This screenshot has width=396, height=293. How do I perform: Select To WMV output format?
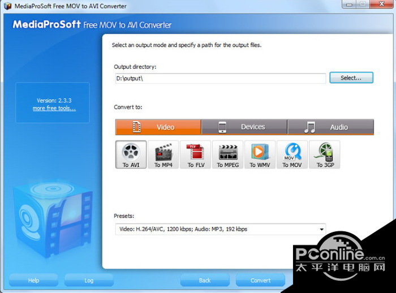point(260,154)
